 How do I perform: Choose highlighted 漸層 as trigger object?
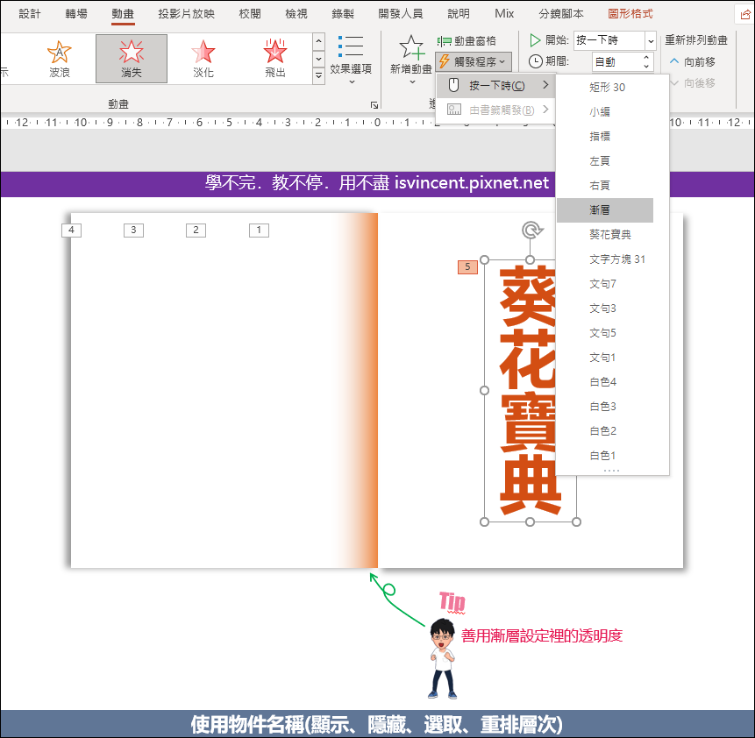[605, 210]
